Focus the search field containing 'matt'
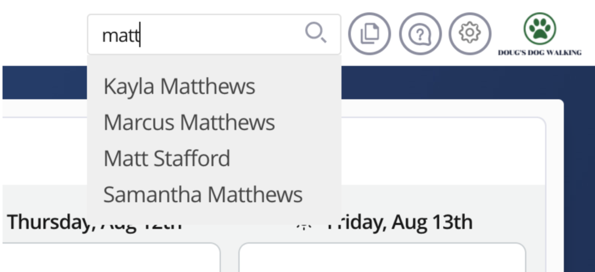Viewport: 595px width, 272px height. click(198, 35)
